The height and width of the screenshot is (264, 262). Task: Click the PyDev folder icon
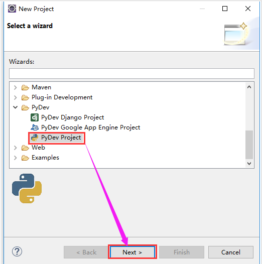[25, 107]
